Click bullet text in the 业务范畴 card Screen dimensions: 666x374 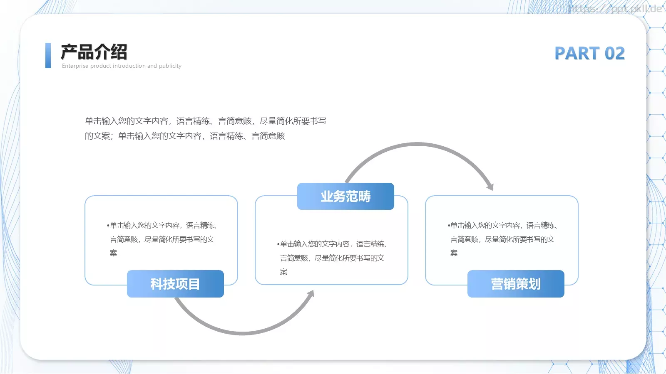[x=333, y=258]
